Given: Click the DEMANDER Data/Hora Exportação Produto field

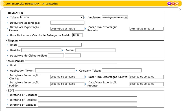Looking at the screenshot, I should tap(147, 29).
